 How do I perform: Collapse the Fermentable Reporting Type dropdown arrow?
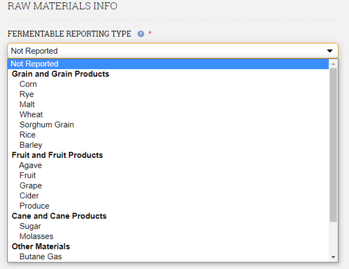click(330, 51)
